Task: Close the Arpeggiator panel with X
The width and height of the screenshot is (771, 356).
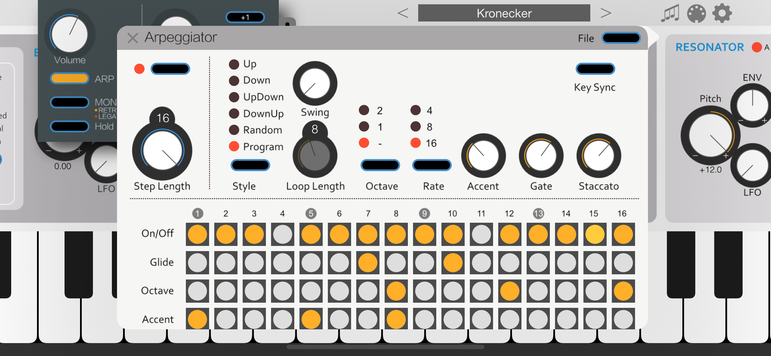Action: tap(133, 38)
